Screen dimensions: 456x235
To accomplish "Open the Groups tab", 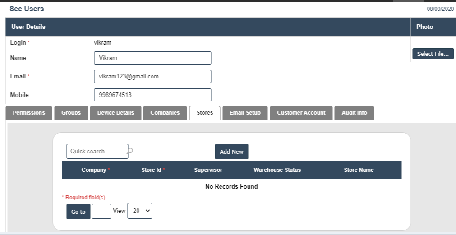I will pyautogui.click(x=71, y=113).
